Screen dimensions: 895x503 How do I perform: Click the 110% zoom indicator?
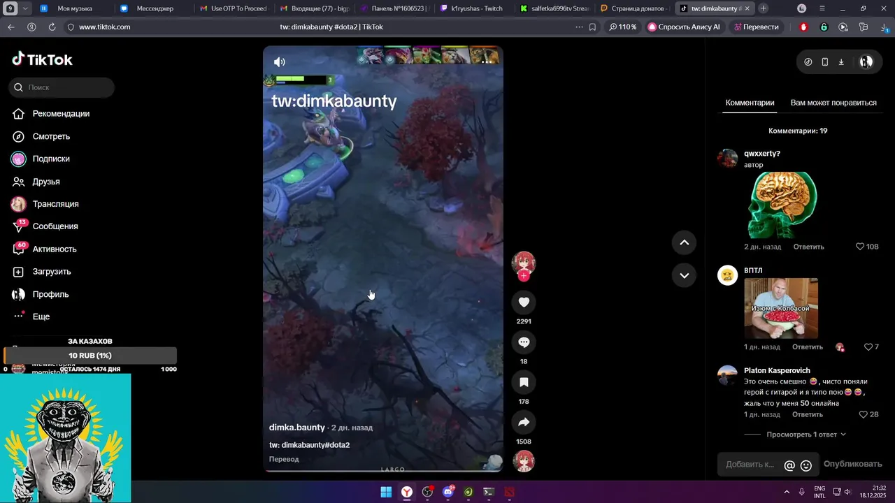(x=622, y=27)
